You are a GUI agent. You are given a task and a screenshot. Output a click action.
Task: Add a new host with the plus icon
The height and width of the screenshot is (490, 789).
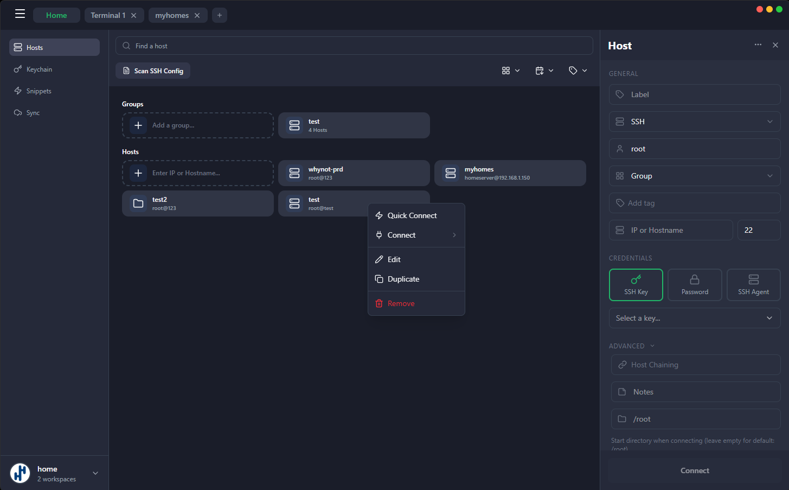(x=138, y=173)
